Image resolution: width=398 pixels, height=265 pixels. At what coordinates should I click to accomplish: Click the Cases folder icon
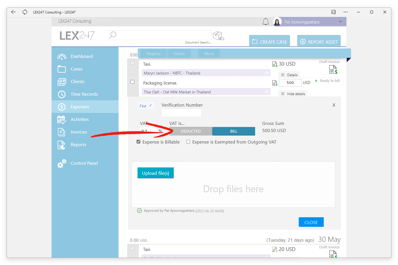click(62, 69)
